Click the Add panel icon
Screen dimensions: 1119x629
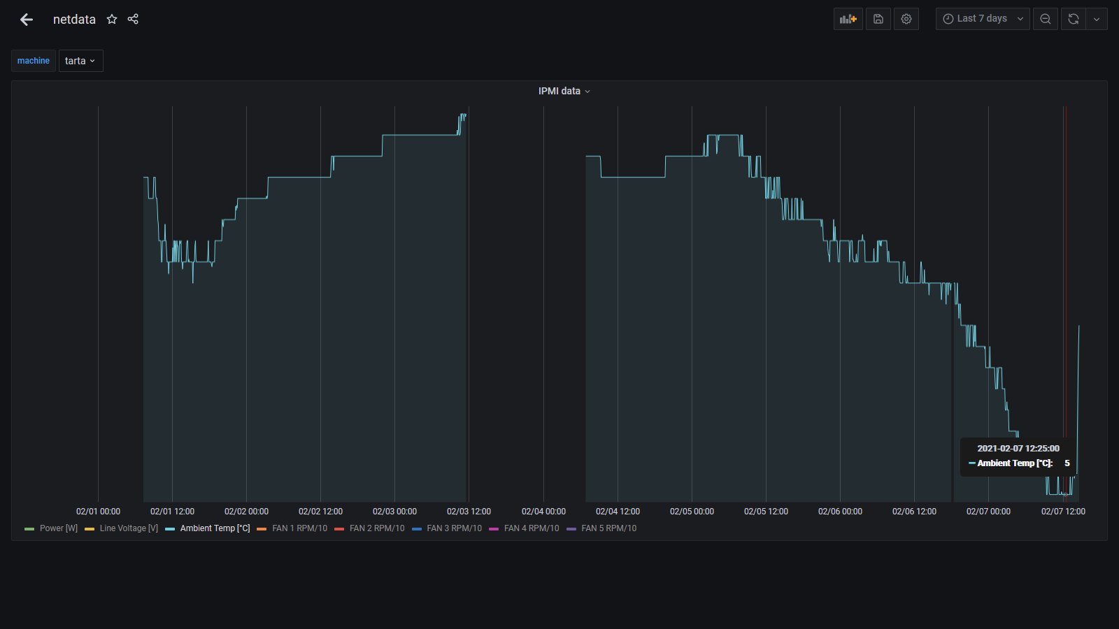tap(848, 19)
